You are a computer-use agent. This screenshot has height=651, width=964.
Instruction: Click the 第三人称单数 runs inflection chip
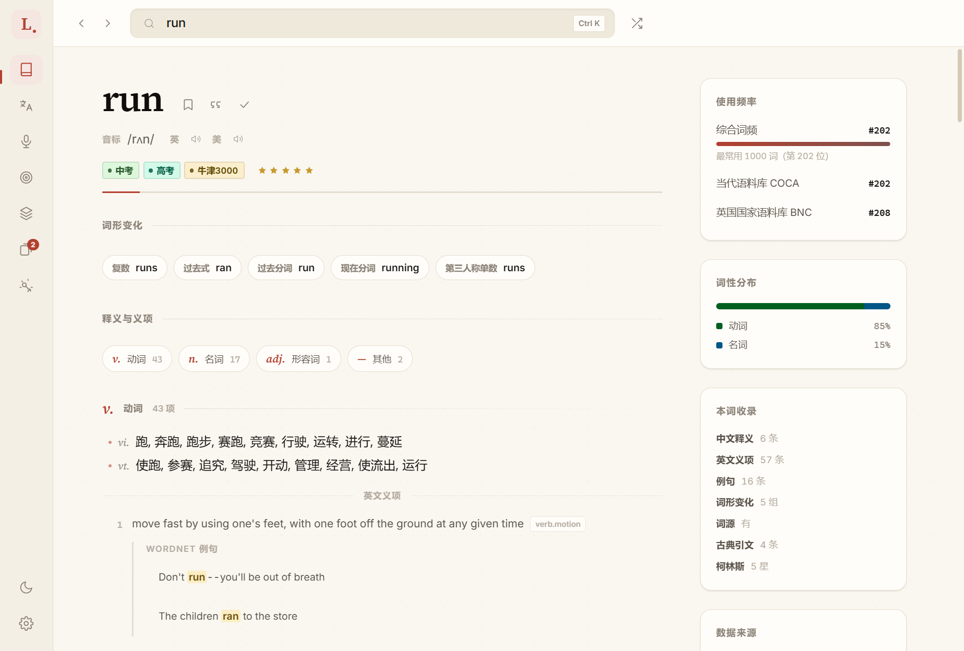(485, 268)
